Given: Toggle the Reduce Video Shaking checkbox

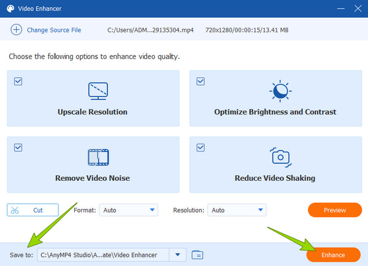Looking at the screenshot, I should pyautogui.click(x=201, y=148).
